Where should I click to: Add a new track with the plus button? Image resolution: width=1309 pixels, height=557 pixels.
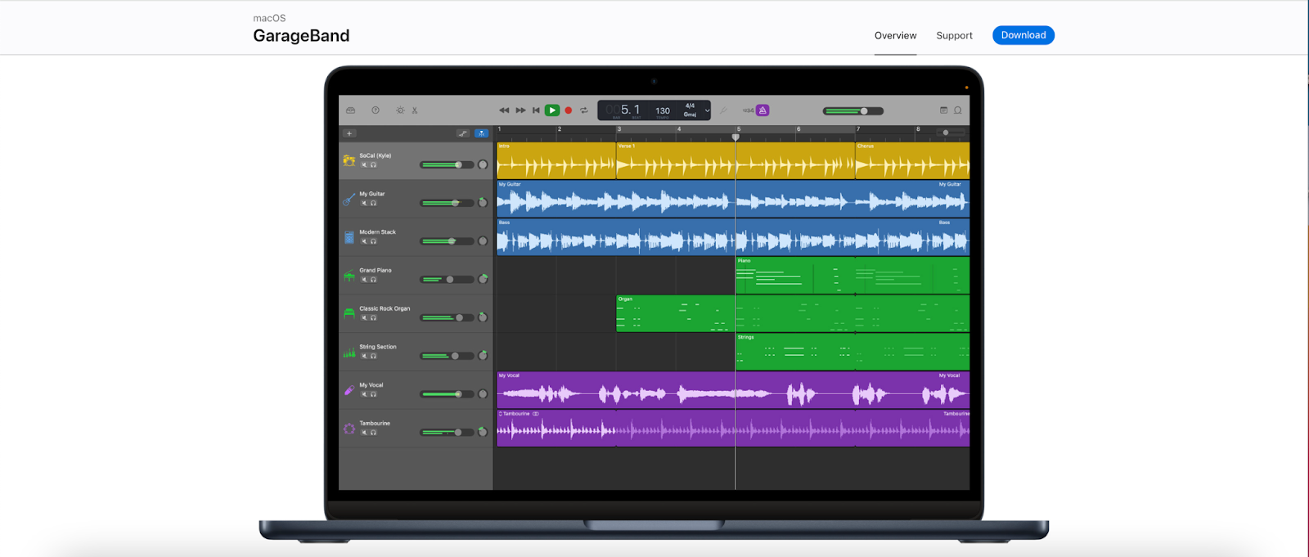click(349, 133)
